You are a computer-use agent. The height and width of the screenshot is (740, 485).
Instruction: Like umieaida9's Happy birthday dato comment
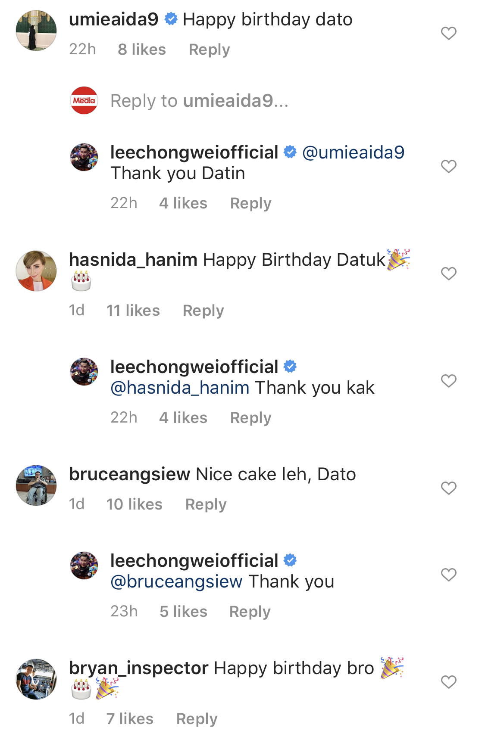pos(448,33)
